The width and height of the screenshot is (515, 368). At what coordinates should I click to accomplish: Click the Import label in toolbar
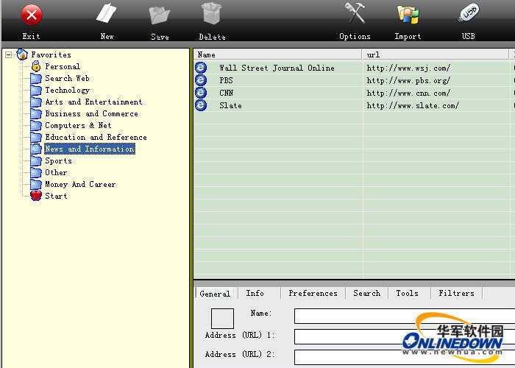click(408, 36)
